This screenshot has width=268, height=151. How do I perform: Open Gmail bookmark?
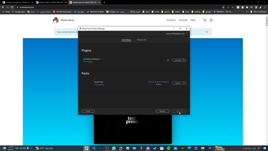[x=6, y=12]
